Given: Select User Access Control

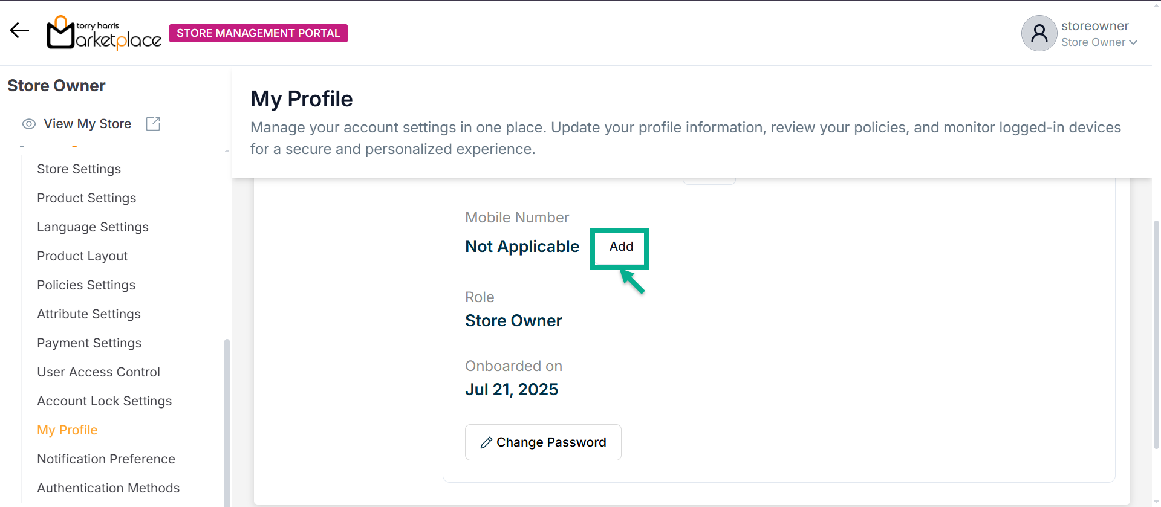Looking at the screenshot, I should 99,372.
